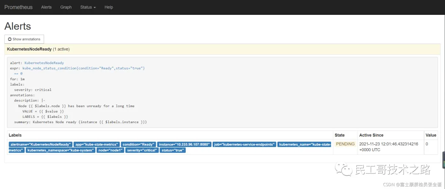Screen dimensions: 445x189
Task: Go to the Graph page
Action: point(66,7)
